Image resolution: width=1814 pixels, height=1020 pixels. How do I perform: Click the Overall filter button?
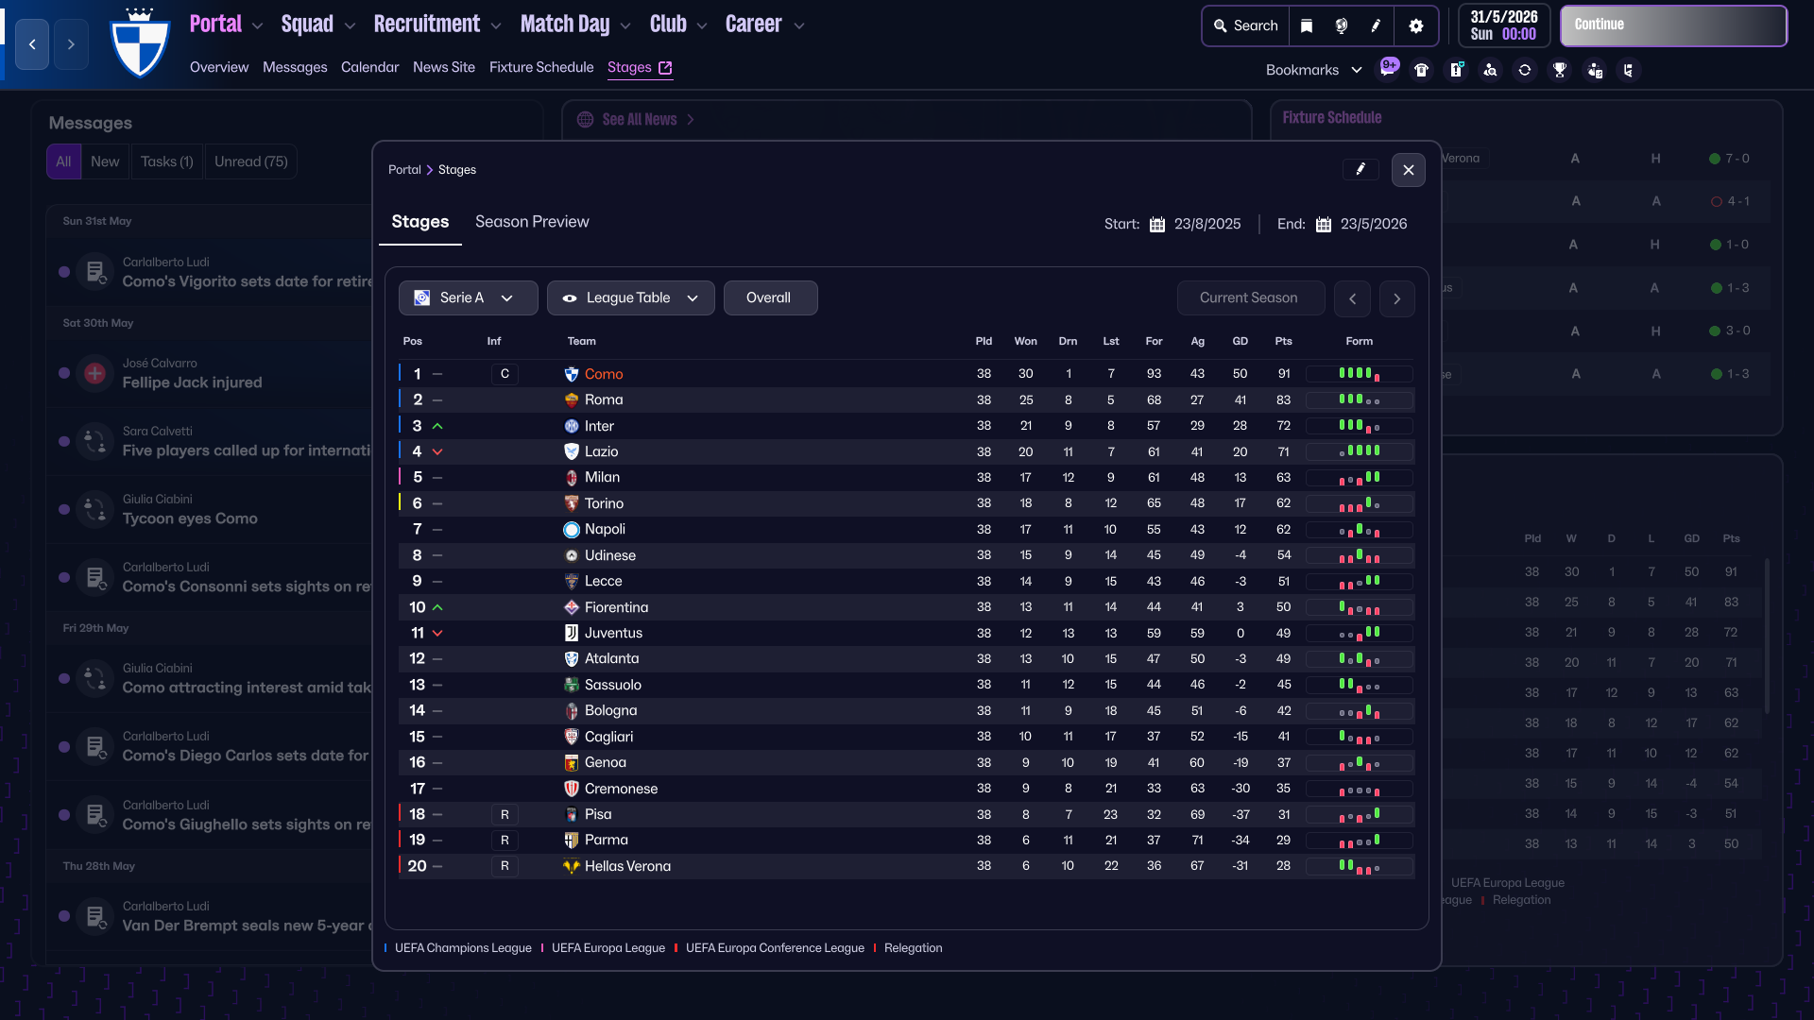[x=769, y=297]
